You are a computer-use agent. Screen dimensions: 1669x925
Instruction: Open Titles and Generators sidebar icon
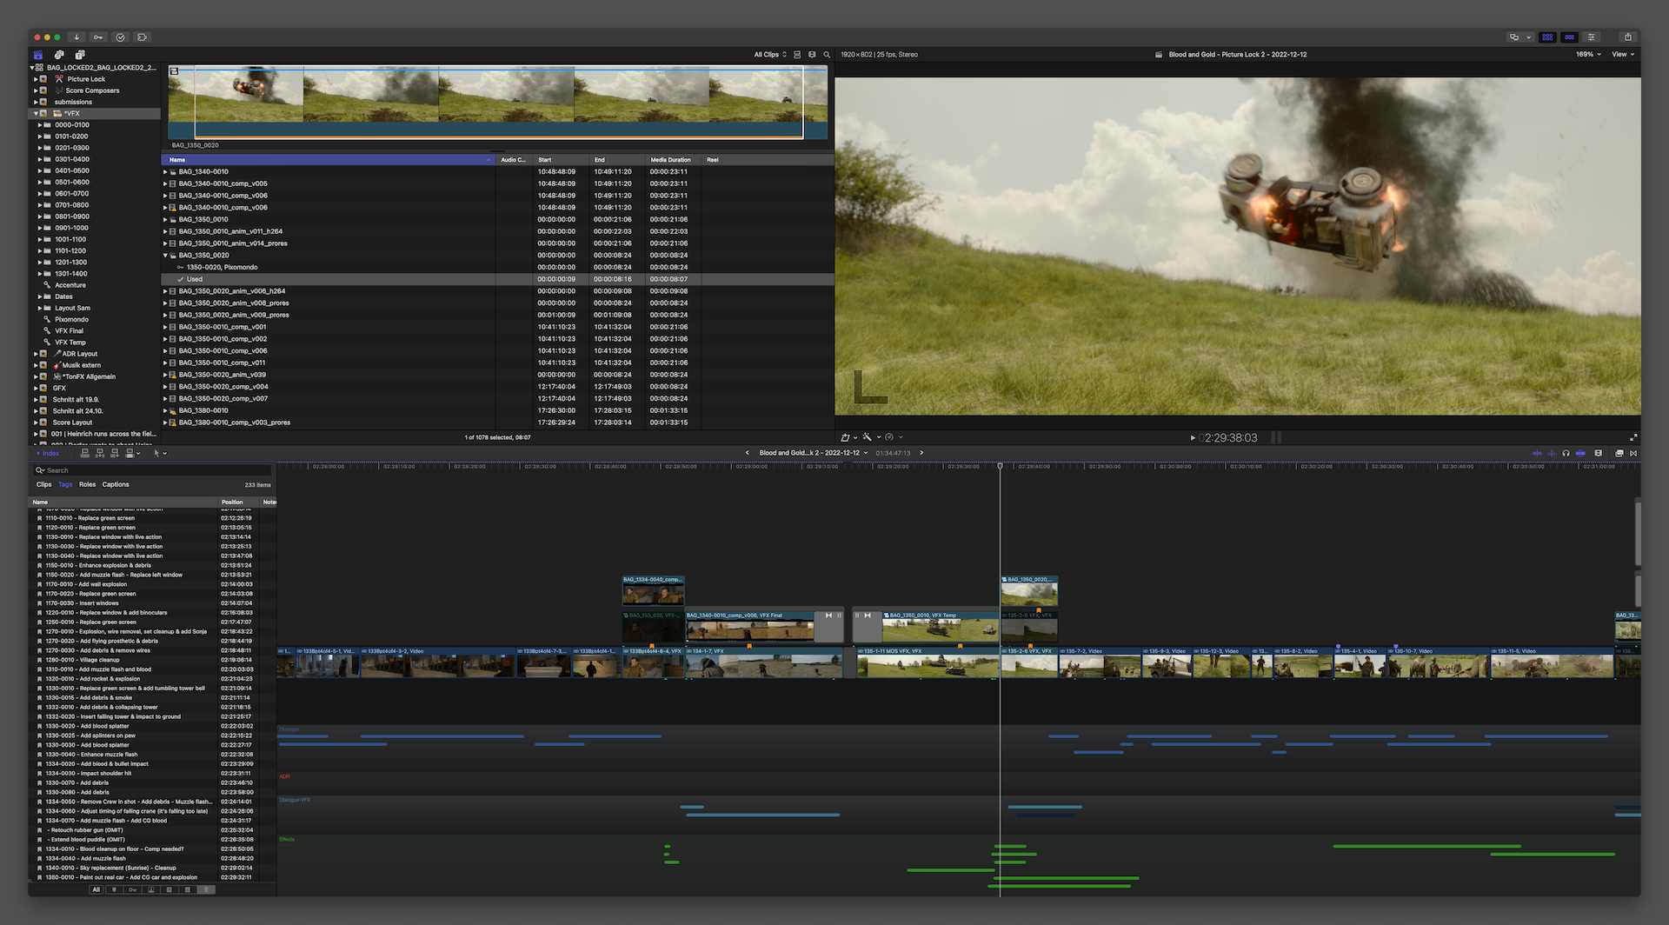[80, 55]
